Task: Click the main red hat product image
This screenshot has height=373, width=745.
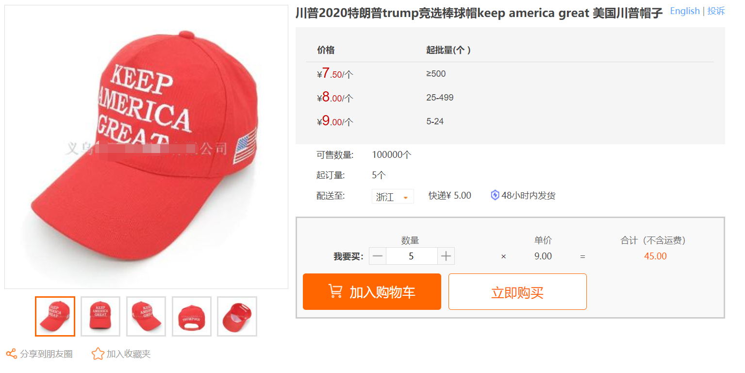Action: click(x=146, y=147)
